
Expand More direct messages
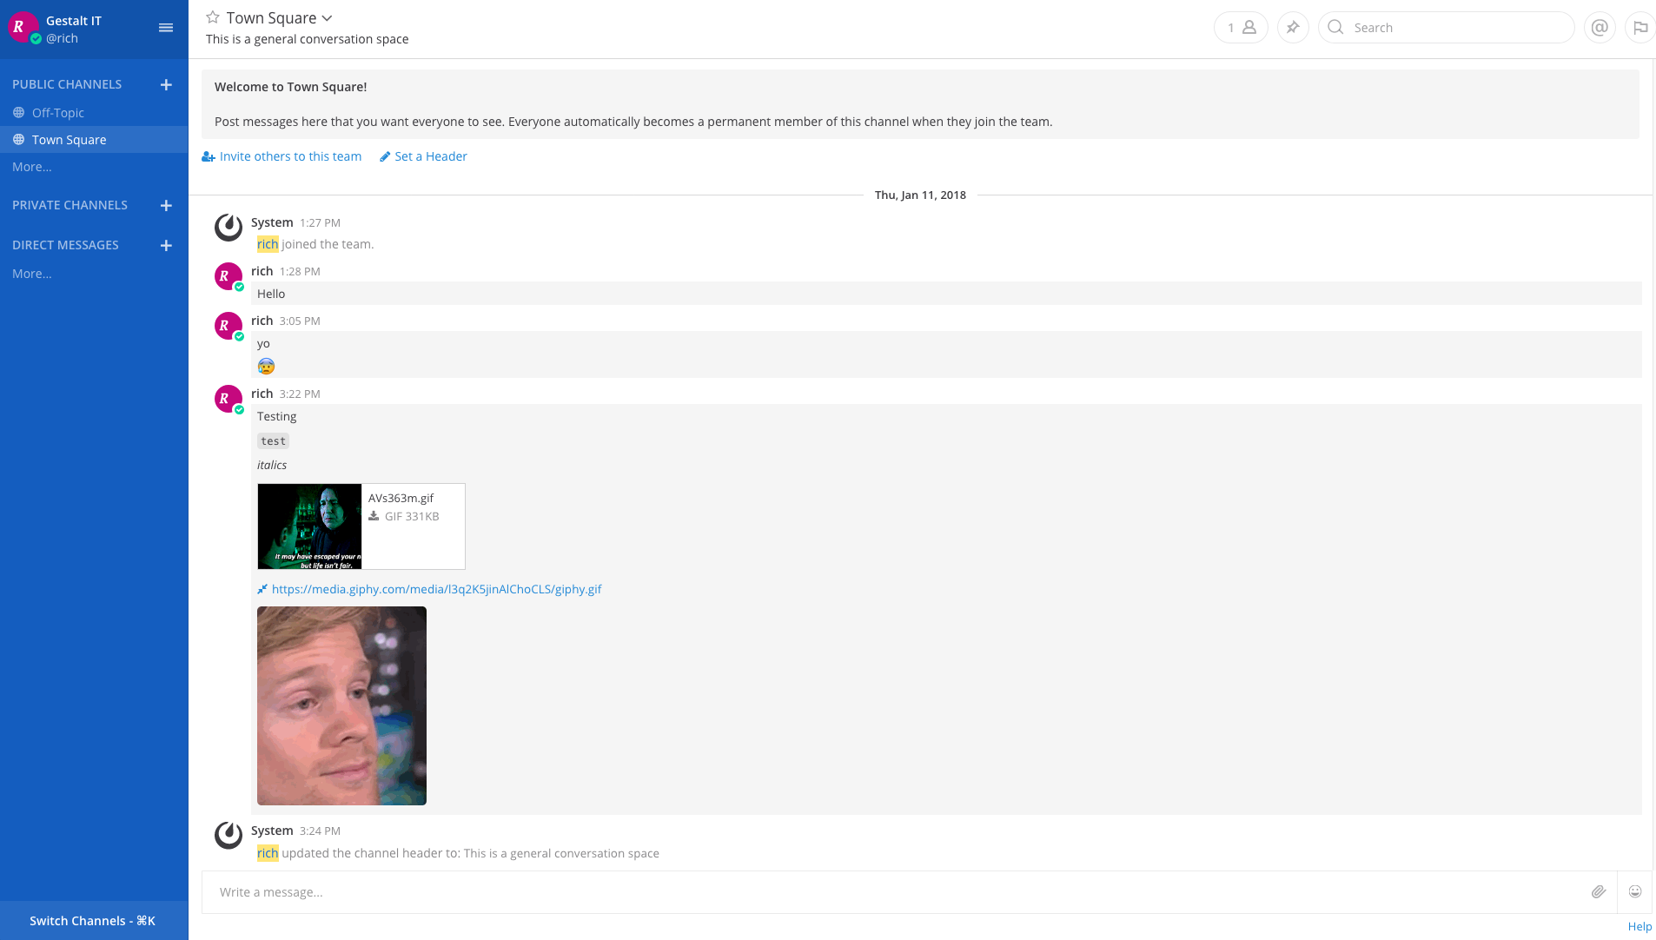tap(32, 274)
